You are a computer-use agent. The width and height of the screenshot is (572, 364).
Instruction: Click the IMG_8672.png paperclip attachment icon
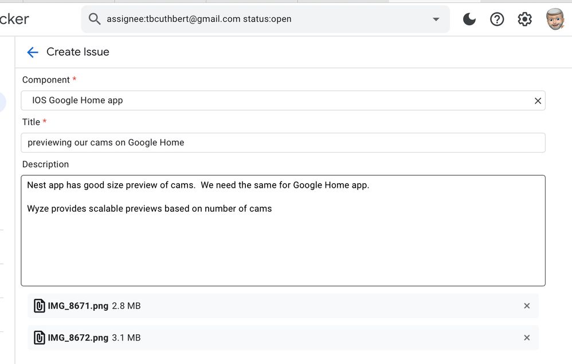click(40, 338)
